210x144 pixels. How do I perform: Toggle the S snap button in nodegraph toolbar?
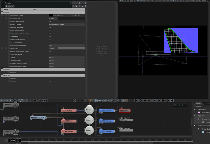click(x=2, y=100)
